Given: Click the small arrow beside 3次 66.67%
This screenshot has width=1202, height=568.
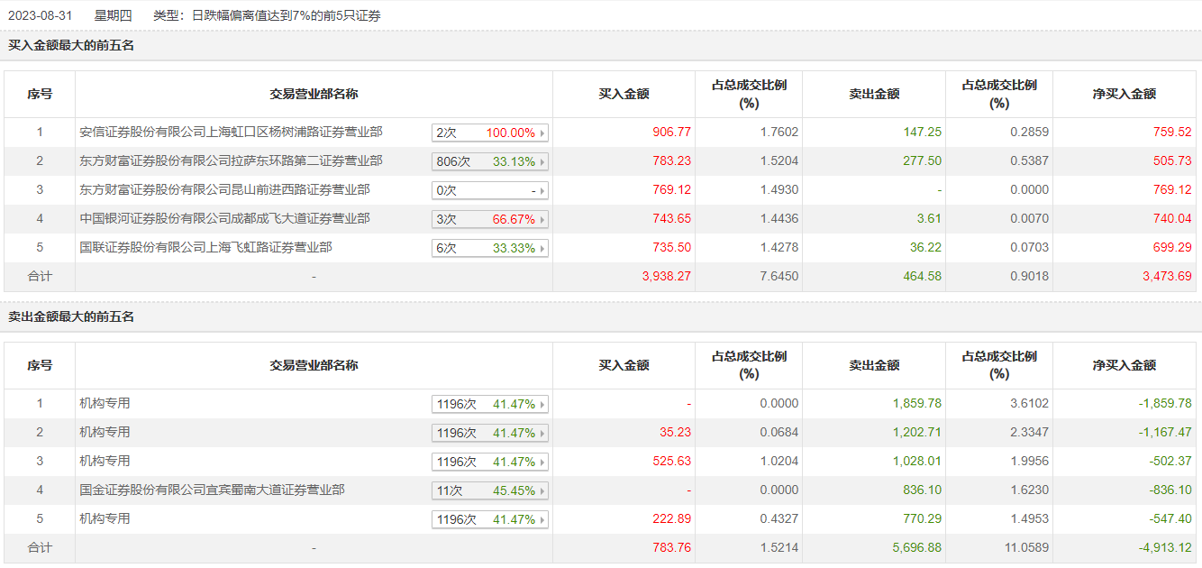Looking at the screenshot, I should coord(542,220).
